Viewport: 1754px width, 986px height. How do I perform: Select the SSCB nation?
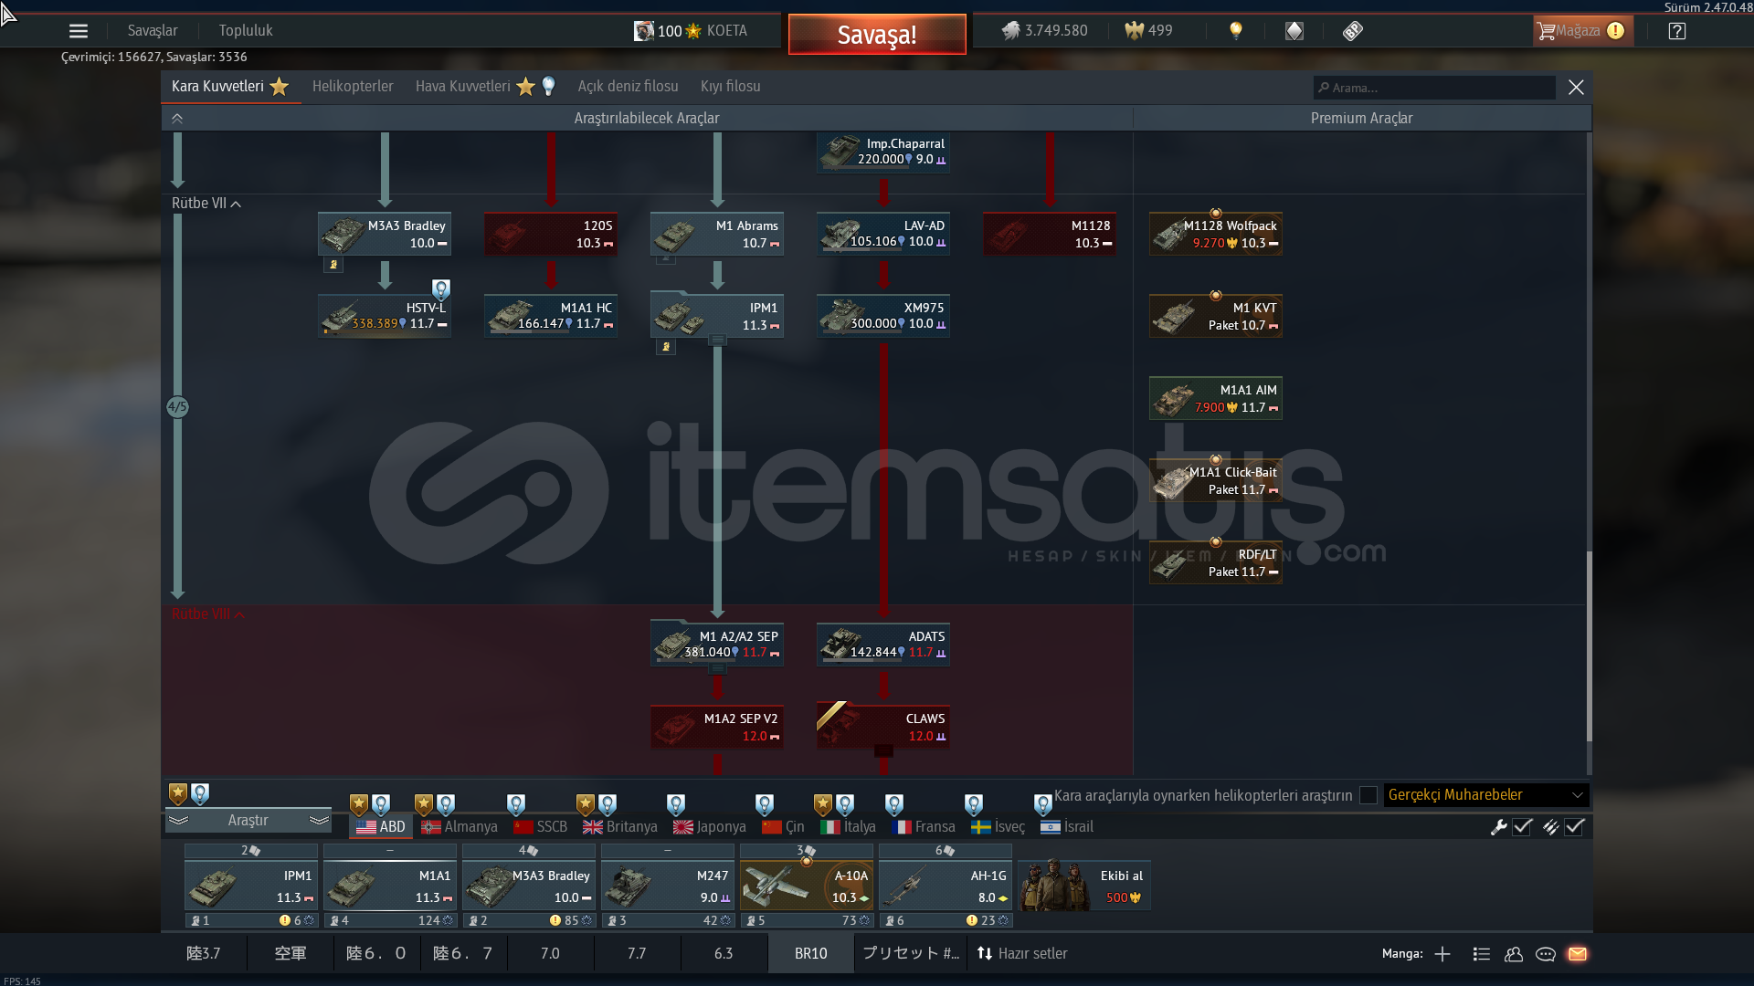click(541, 827)
